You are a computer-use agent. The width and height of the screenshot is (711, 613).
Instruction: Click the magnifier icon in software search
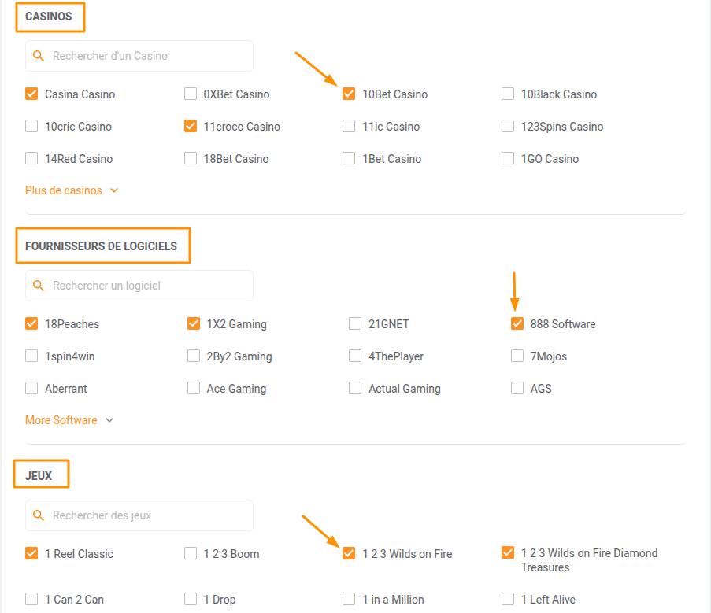tap(39, 286)
